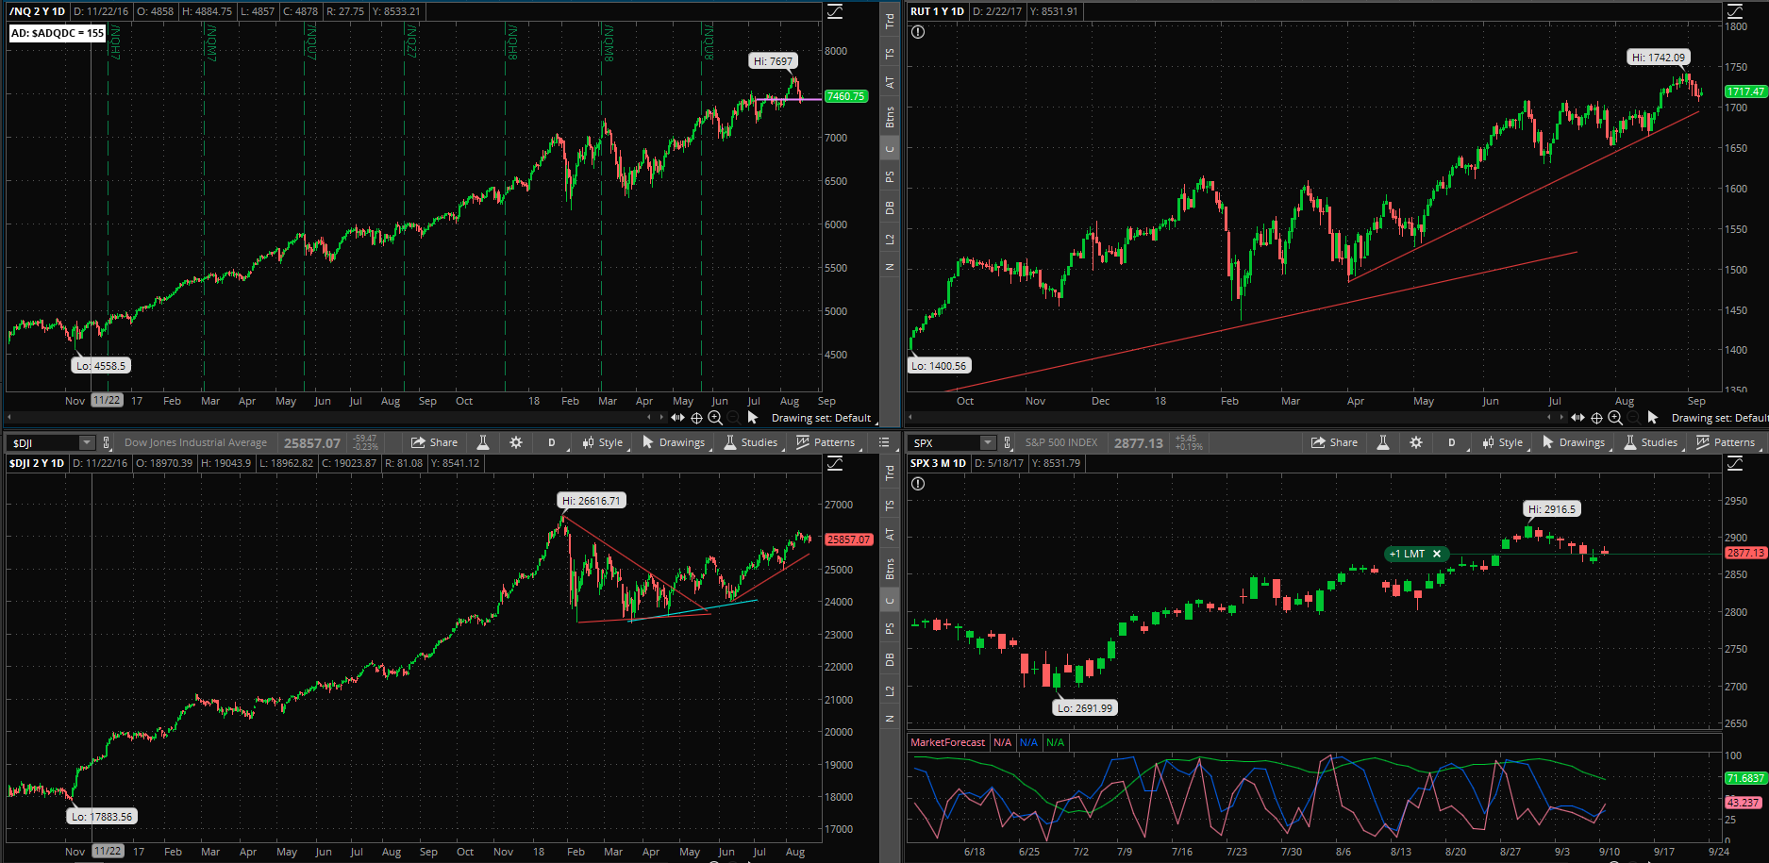Open Style dropdown on $DJI toolbar
This screenshot has width=1769, height=863.
pyautogui.click(x=604, y=442)
